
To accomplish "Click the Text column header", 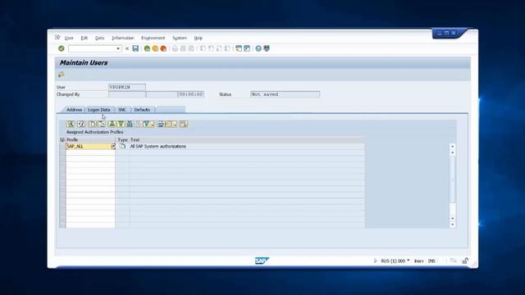I will tap(247, 140).
